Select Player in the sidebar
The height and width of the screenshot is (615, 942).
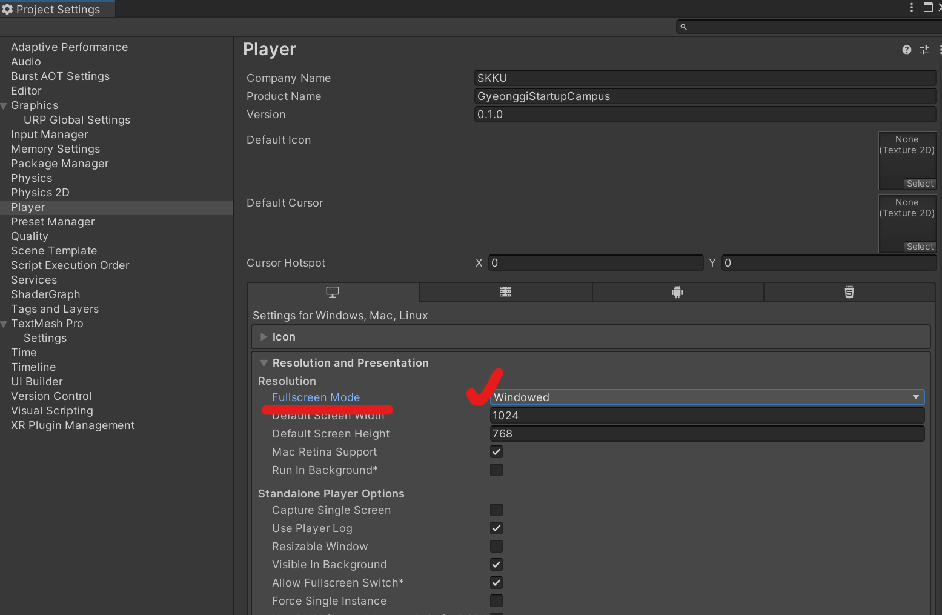coord(116,207)
